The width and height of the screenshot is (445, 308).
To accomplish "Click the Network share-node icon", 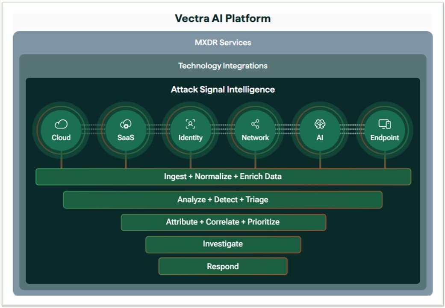I will click(254, 124).
